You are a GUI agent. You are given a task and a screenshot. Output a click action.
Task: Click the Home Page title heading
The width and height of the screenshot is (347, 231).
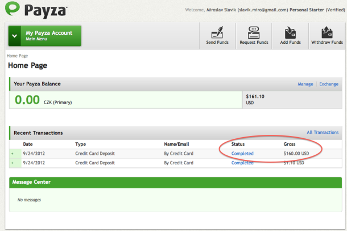[28, 65]
